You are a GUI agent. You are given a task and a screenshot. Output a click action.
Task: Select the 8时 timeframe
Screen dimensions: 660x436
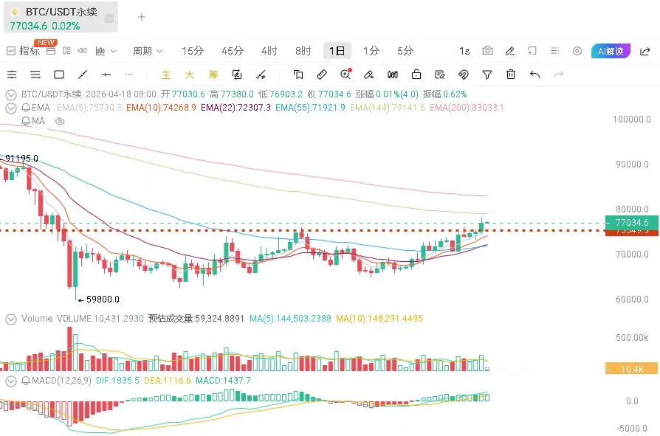coord(303,51)
